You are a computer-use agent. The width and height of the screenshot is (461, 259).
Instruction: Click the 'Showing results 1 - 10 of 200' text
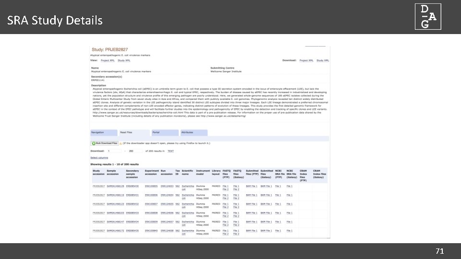point(114,165)
